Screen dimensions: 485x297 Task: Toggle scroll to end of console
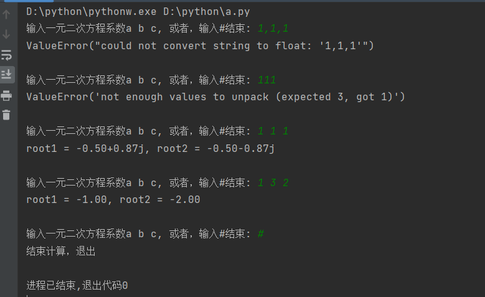7,74
